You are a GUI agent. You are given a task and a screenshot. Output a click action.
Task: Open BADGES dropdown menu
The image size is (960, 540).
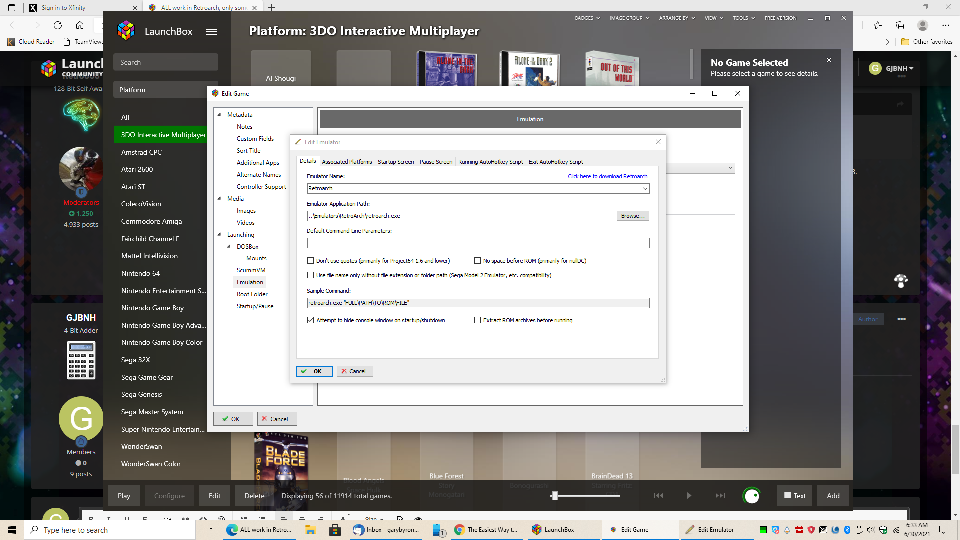(x=587, y=18)
